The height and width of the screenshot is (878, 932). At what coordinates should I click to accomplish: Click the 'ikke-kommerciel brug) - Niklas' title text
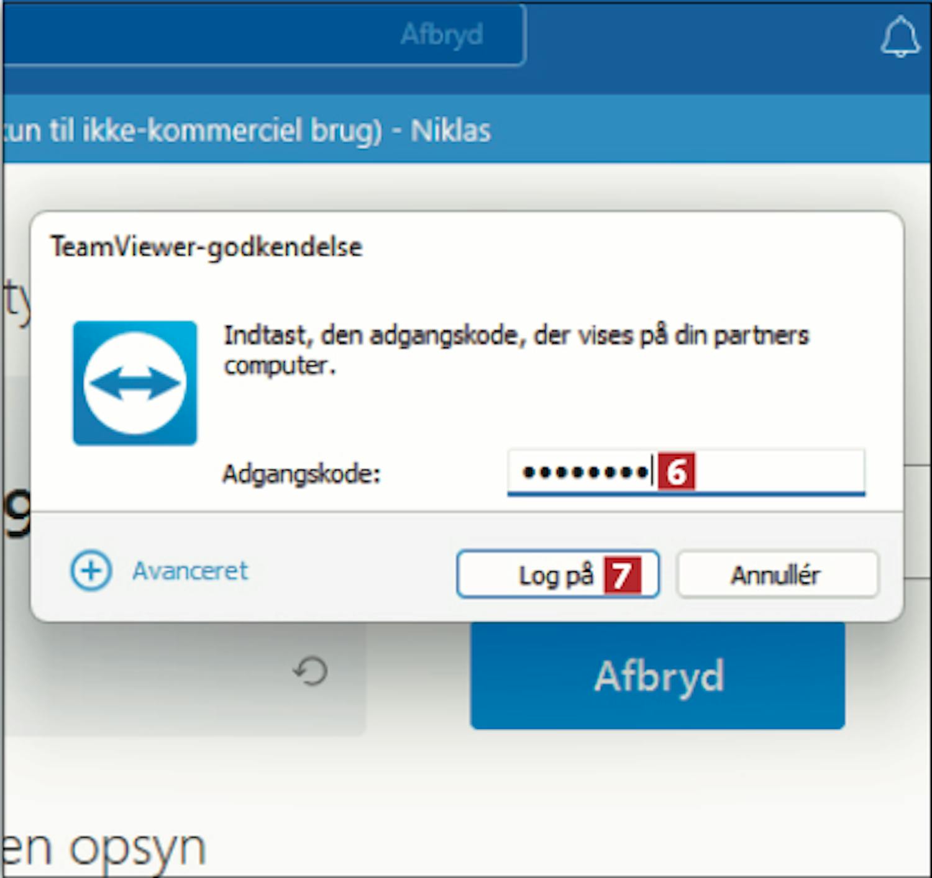click(286, 131)
